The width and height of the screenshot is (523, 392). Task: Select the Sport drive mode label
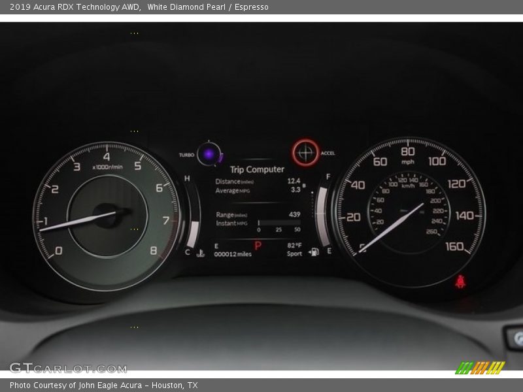[294, 253]
